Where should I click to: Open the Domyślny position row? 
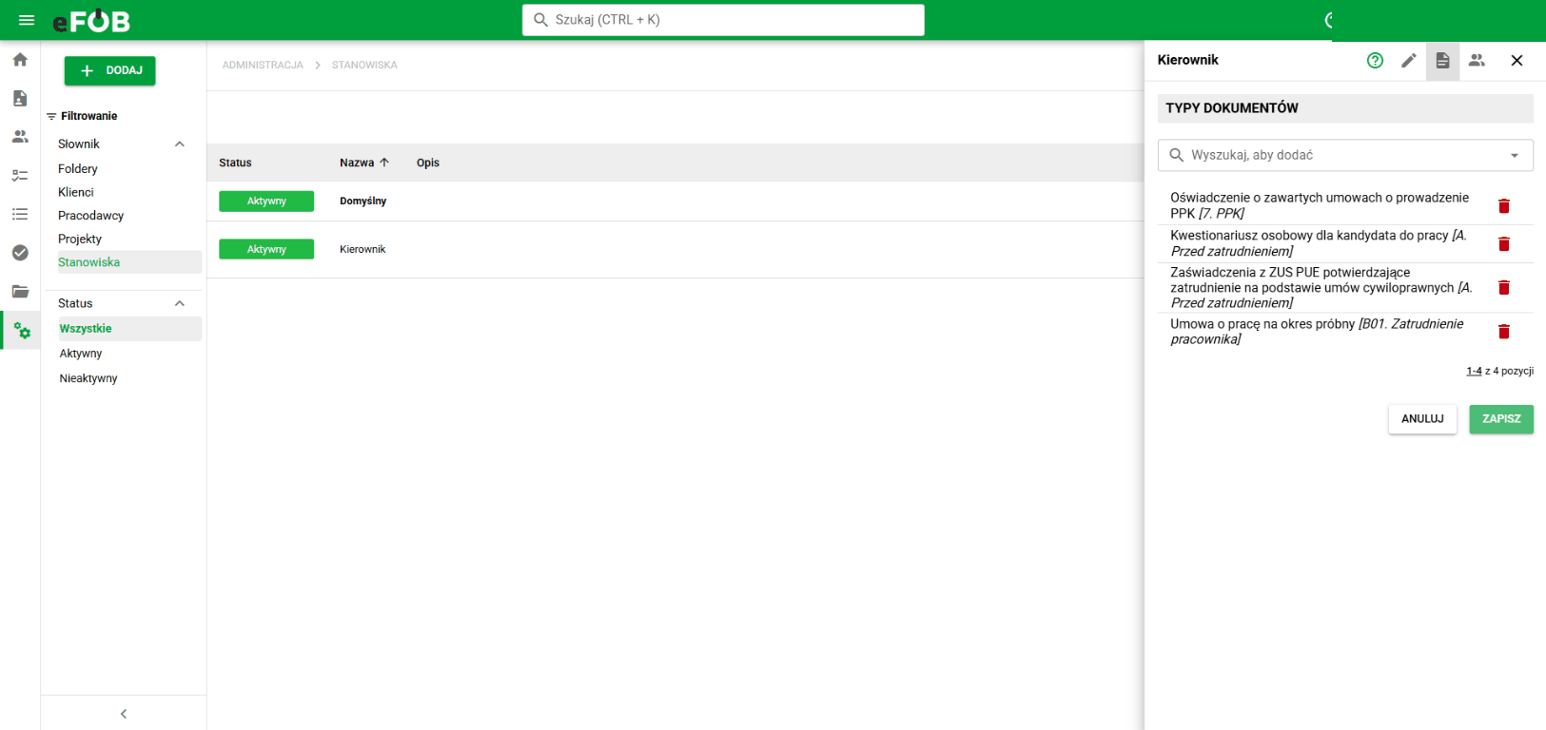(x=675, y=202)
